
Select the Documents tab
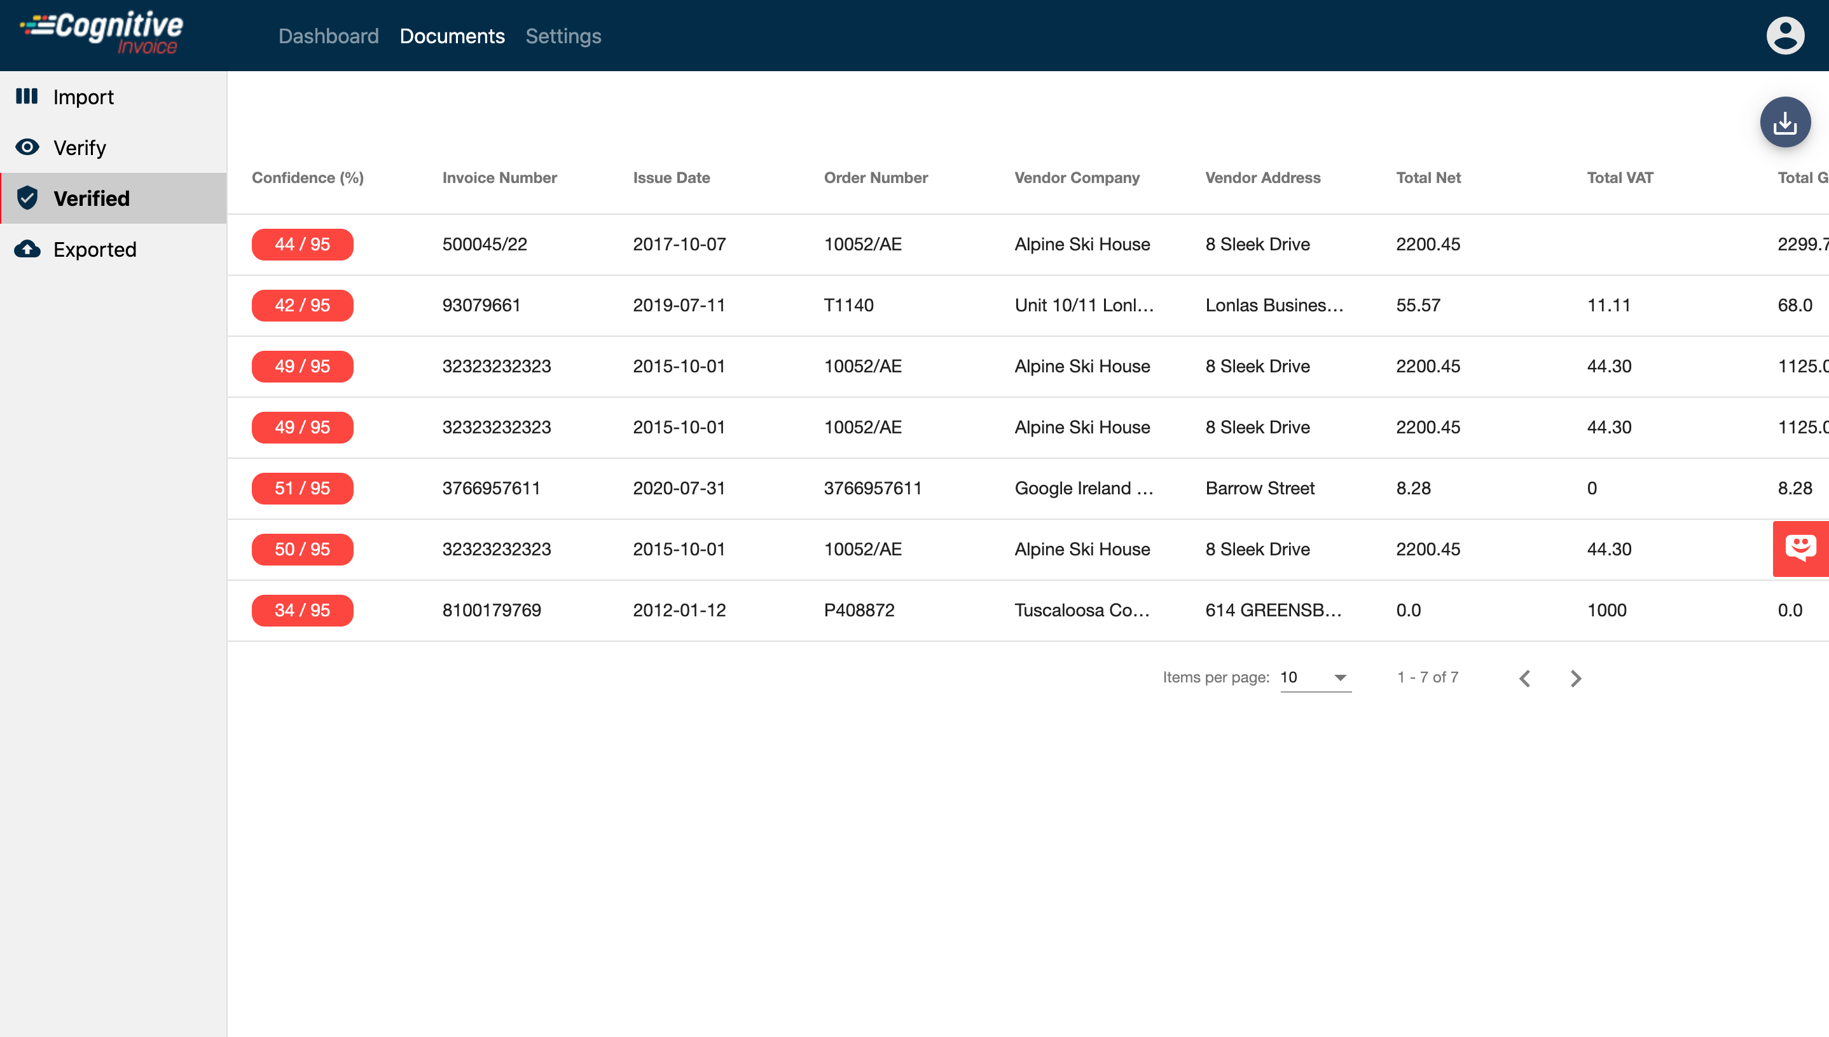click(x=452, y=36)
